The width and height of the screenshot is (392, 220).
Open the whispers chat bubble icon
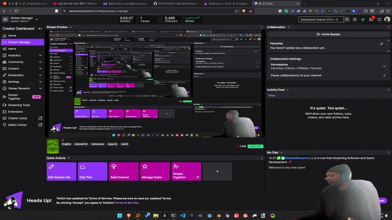tap(379, 20)
